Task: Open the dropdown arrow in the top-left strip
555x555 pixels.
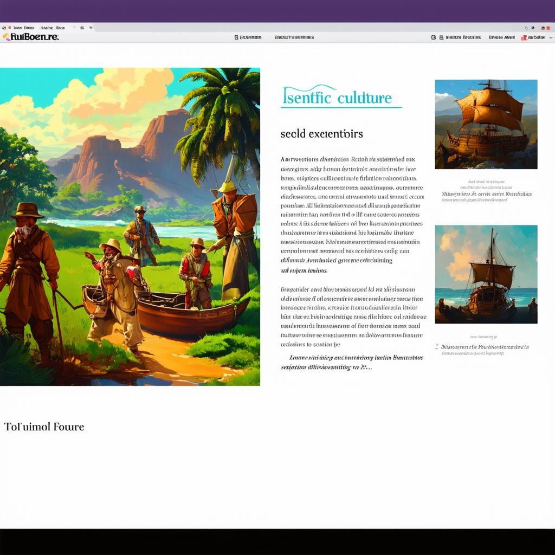Action: [x=91, y=28]
